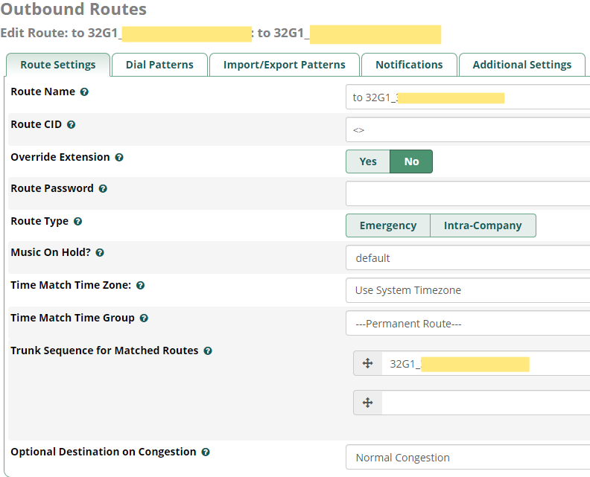
Task: Open Time Match Time Zone dropdown
Action: (x=468, y=290)
